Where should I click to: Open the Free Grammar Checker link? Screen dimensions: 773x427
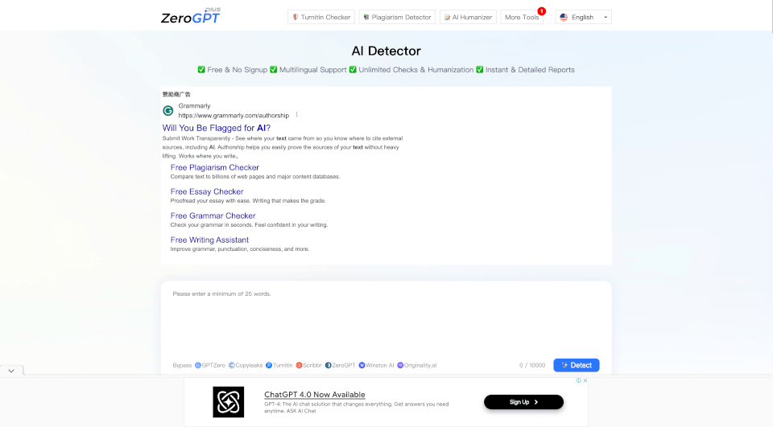213,216
